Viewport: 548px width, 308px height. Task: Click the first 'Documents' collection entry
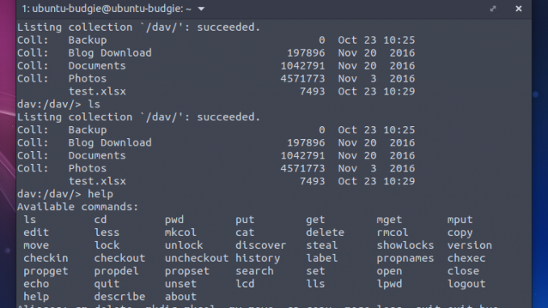click(97, 65)
